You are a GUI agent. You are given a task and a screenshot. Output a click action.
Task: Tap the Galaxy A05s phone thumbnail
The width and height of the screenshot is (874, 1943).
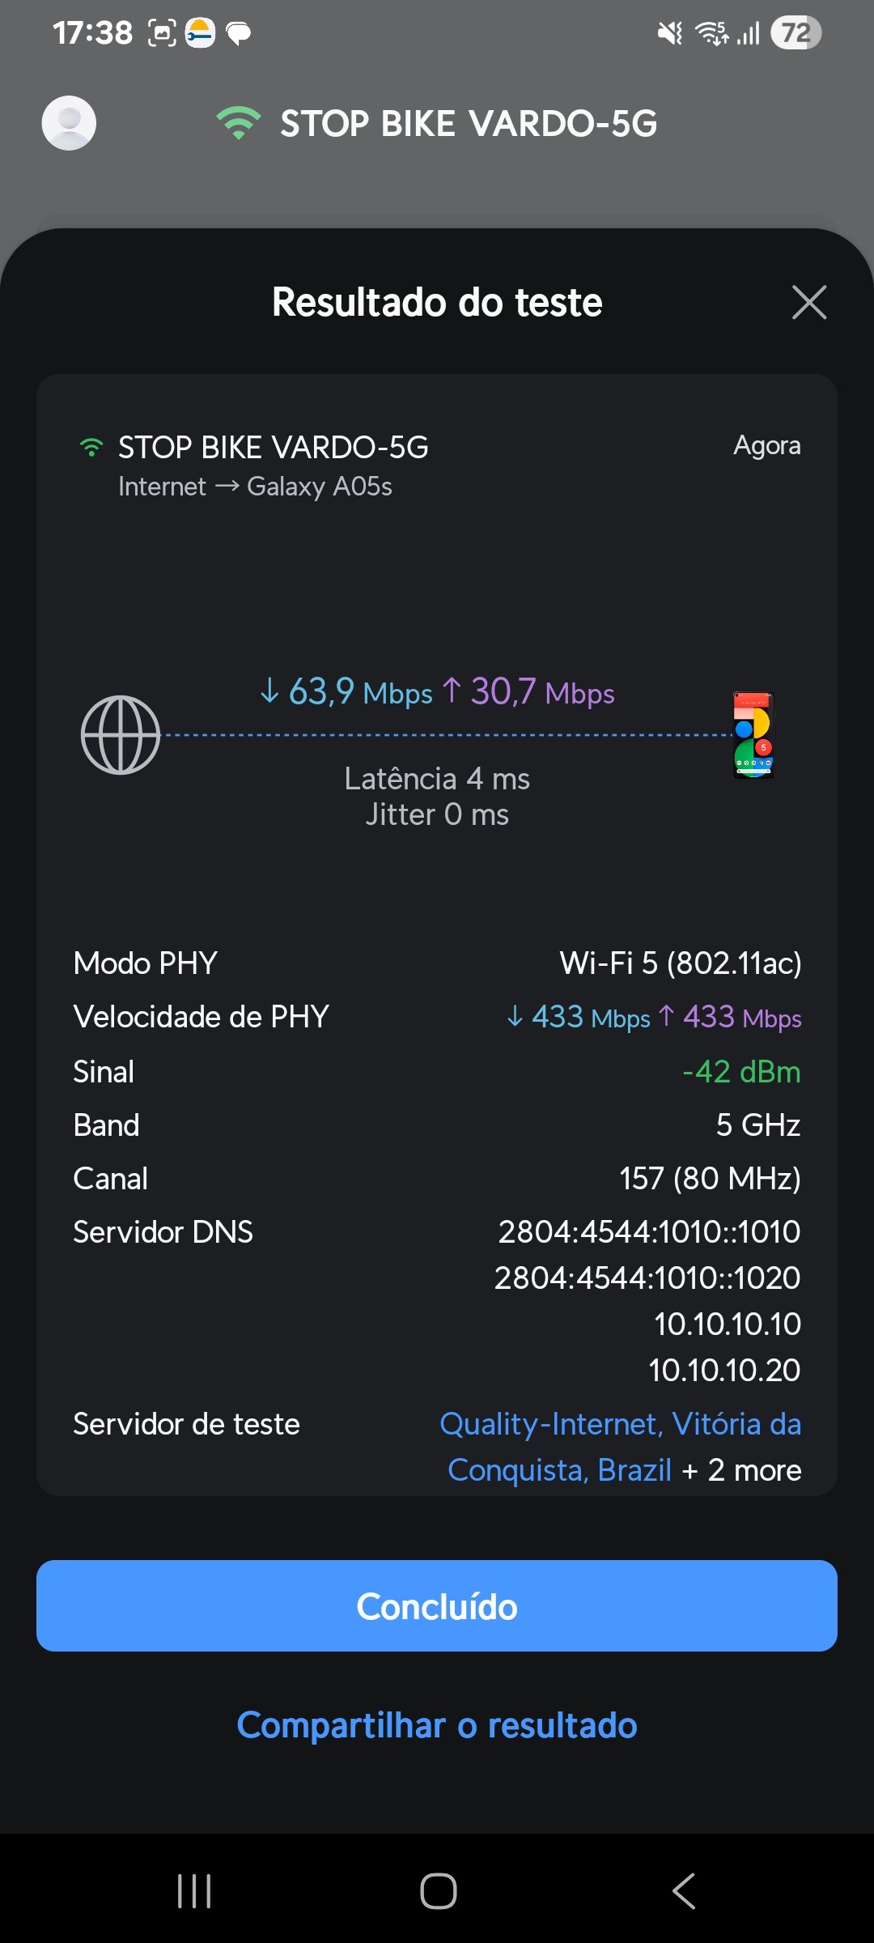click(x=753, y=735)
